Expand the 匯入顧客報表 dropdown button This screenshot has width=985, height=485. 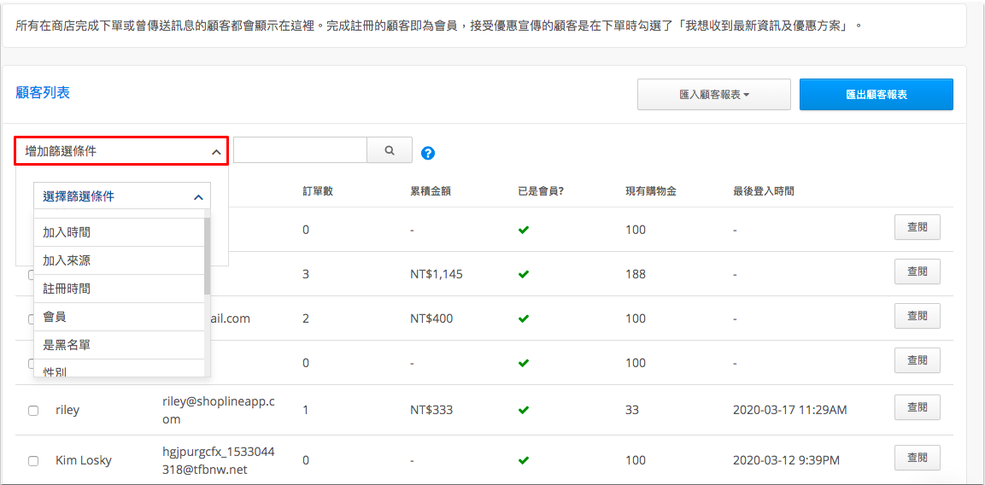point(713,94)
